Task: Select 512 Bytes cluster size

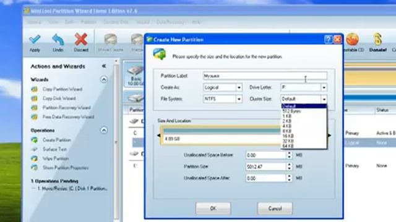Action: (304, 111)
